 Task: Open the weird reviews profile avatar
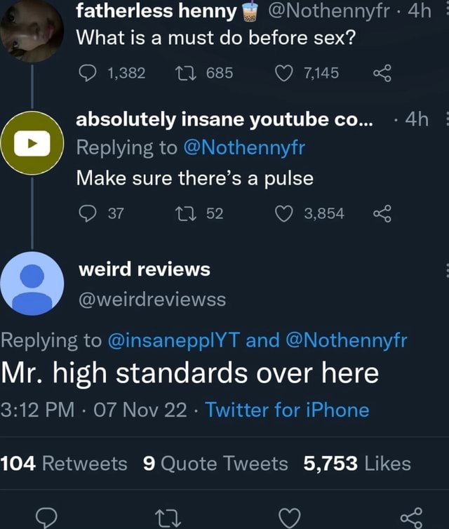[32, 283]
